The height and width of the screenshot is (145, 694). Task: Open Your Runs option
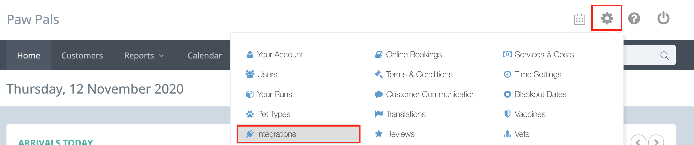tap(269, 94)
